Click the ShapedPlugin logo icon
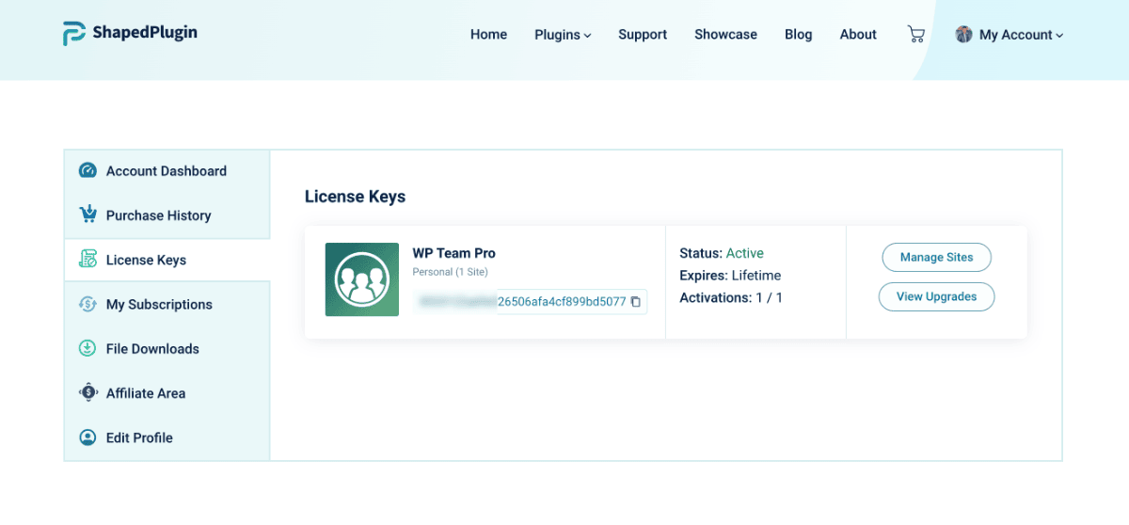 pos(74,33)
